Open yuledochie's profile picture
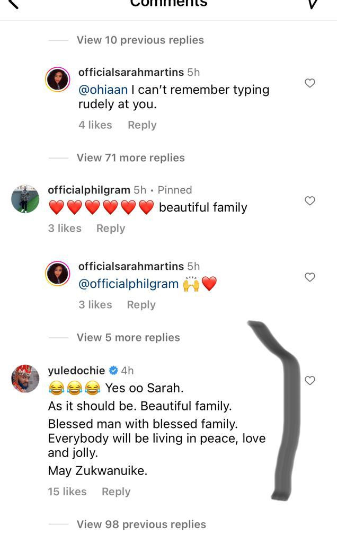The height and width of the screenshot is (543, 337). pos(25,379)
